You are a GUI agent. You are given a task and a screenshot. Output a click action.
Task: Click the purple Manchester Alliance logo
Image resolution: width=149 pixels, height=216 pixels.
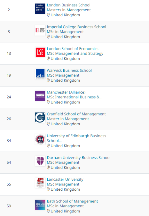(x=40, y=96)
